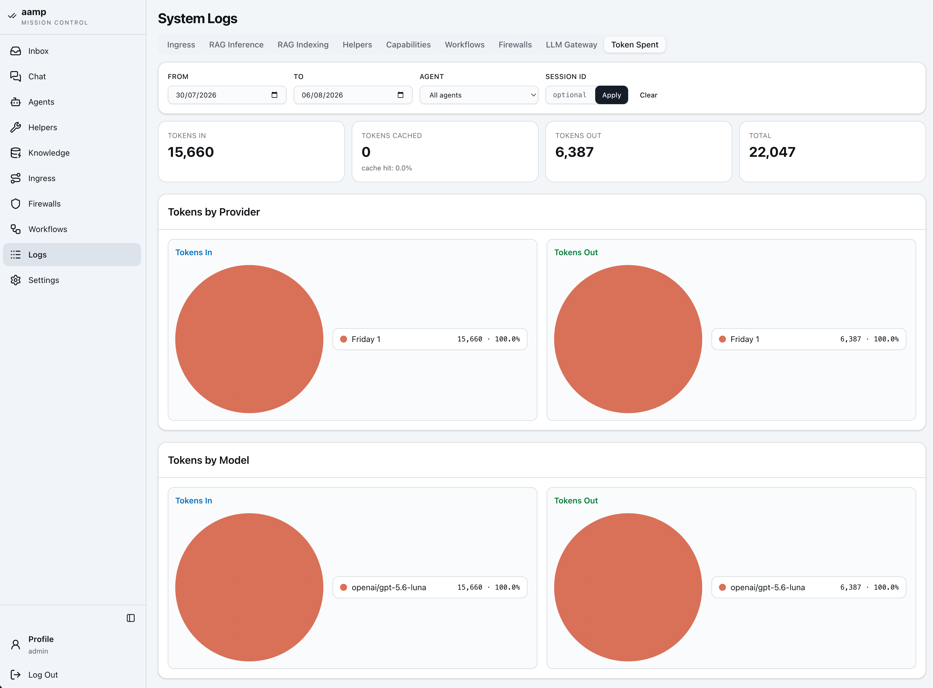Open the Inbox page link
This screenshot has height=688, width=933.
click(38, 51)
